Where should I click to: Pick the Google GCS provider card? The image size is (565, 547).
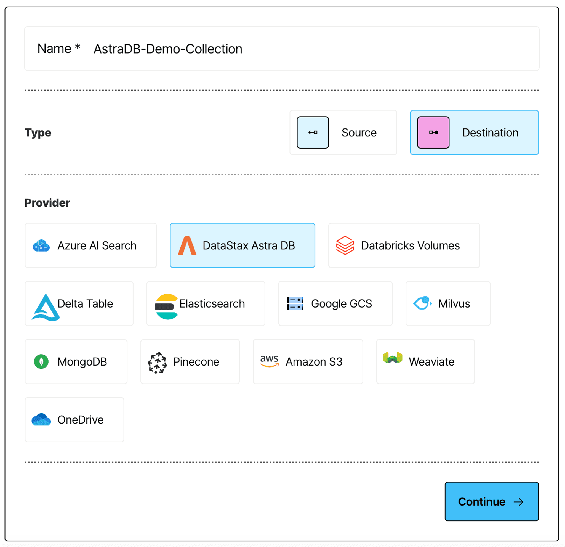coord(335,303)
